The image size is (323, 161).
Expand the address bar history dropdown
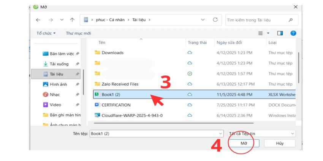point(203,20)
